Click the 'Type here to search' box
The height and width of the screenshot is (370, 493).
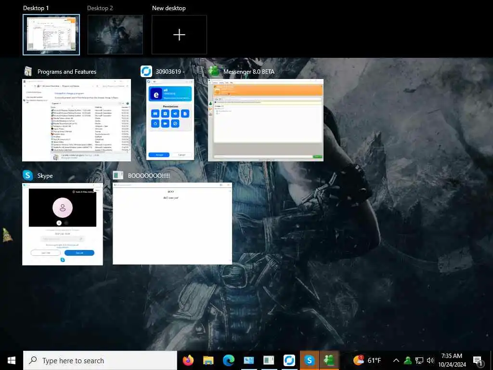coord(100,360)
